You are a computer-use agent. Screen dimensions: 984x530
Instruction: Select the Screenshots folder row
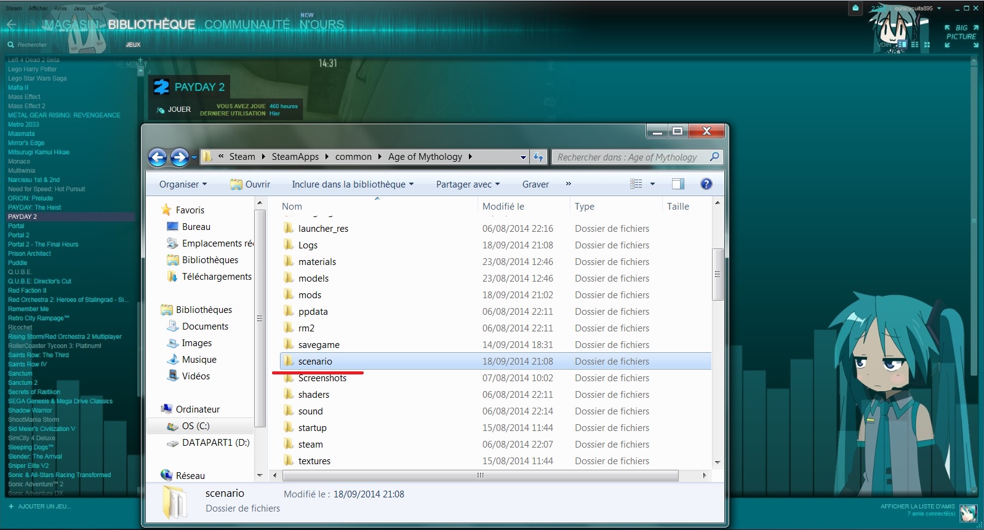495,378
